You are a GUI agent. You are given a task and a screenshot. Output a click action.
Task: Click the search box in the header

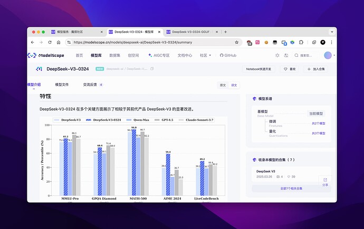[x=306, y=55]
